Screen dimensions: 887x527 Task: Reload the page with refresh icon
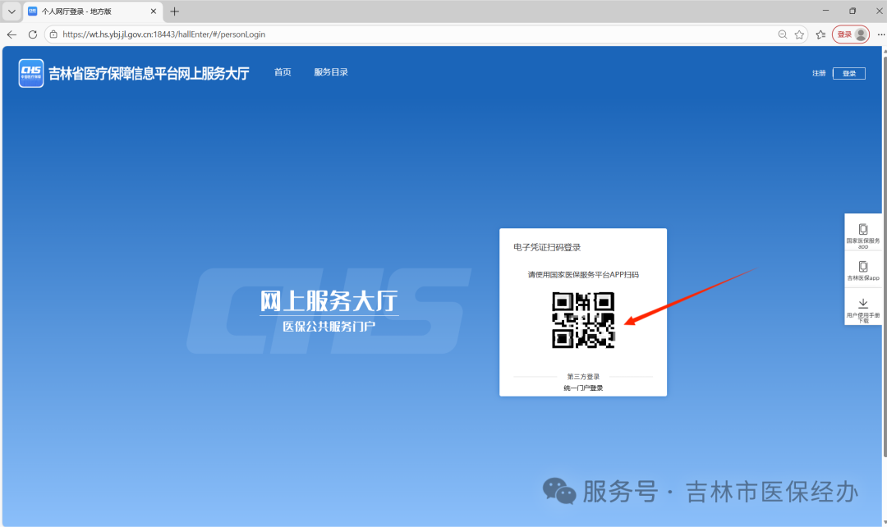(x=33, y=34)
